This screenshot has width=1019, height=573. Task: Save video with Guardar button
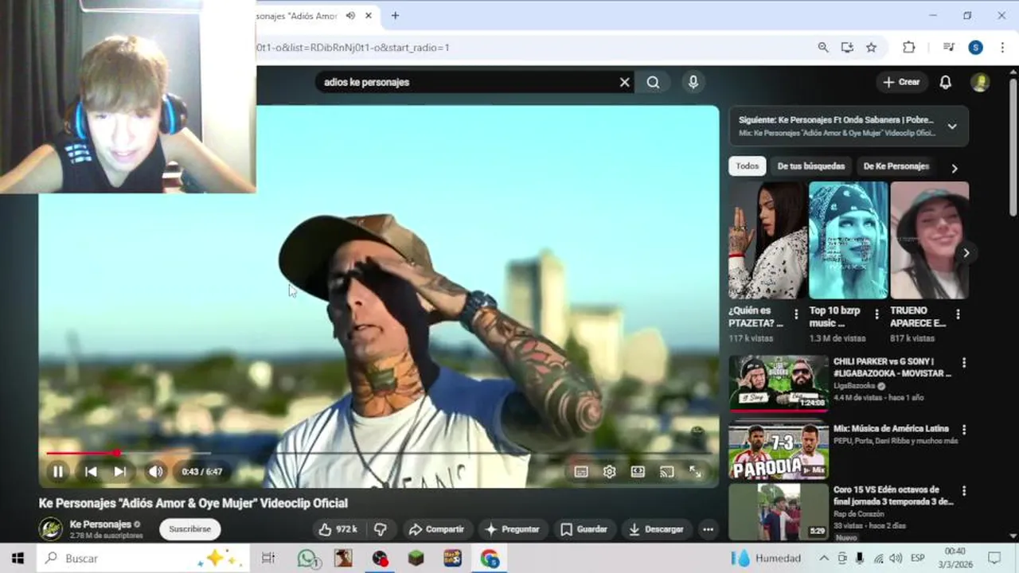[584, 529]
